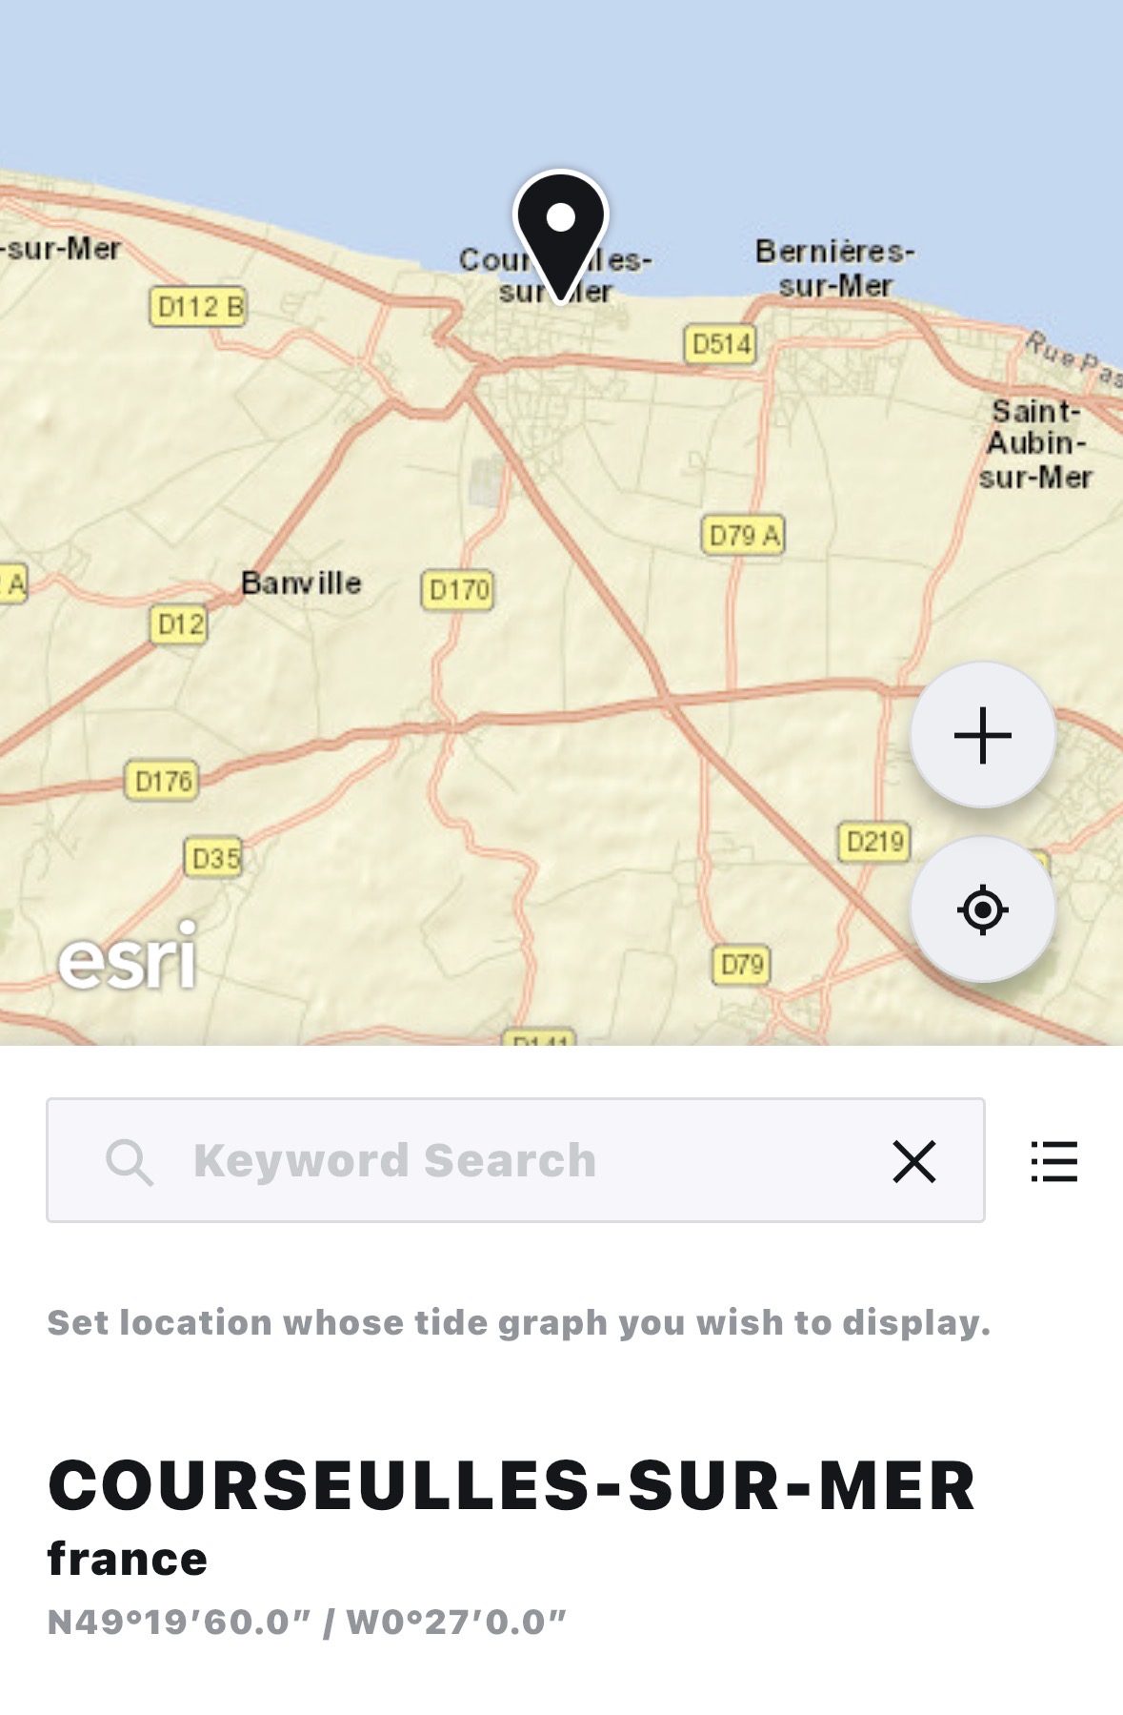Center map on current location
This screenshot has height=1715, width=1123.
tap(982, 909)
